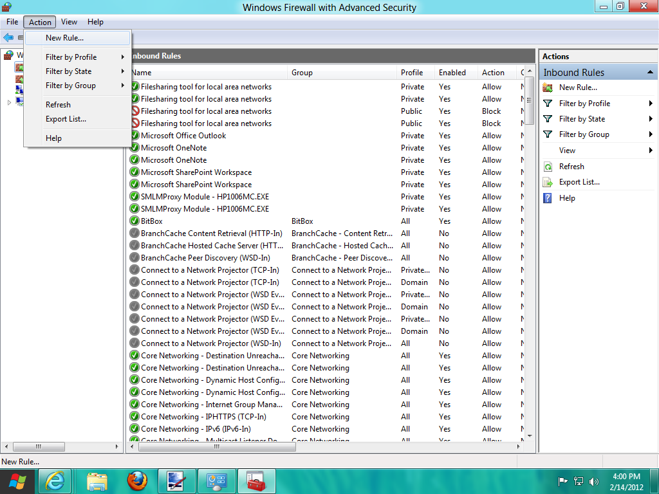Click the grey icon of BranchCache Peer Discovery rule
Screen dimensions: 659x494
click(x=135, y=257)
